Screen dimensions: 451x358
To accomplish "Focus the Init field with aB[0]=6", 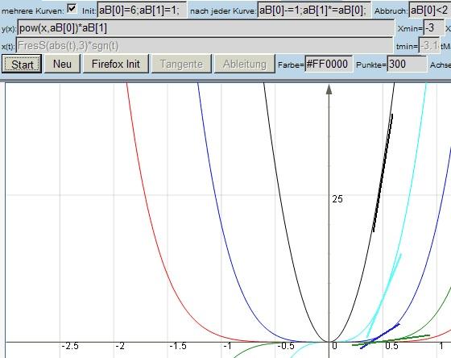I will click(142, 10).
